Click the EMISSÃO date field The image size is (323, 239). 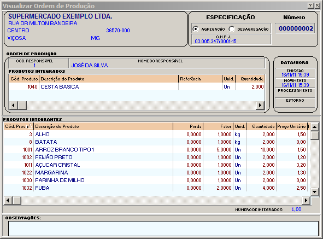click(295, 73)
